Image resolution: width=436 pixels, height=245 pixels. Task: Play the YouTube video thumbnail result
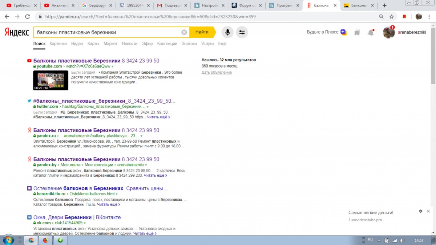pyautogui.click(x=51, y=80)
